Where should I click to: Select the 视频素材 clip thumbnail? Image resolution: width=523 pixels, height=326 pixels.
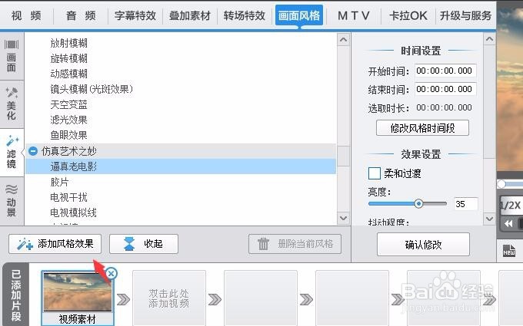(x=78, y=292)
